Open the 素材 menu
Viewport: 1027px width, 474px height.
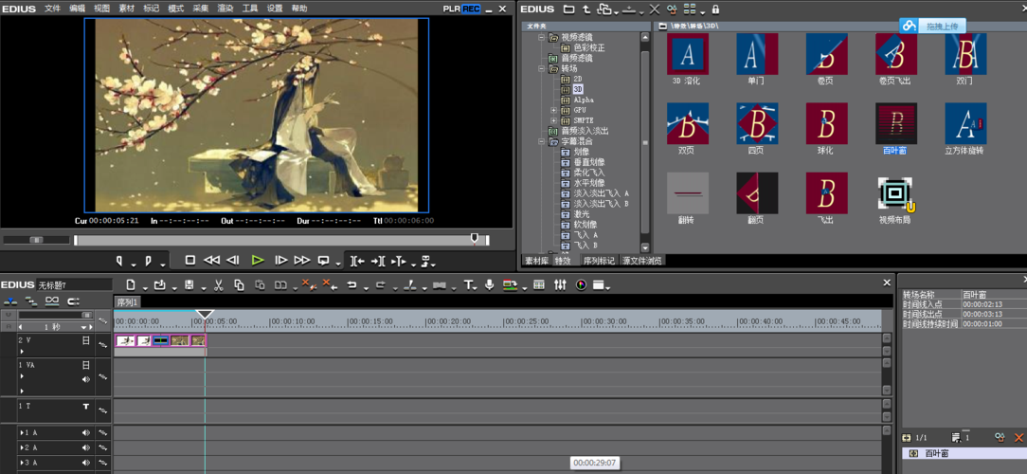pos(127,9)
